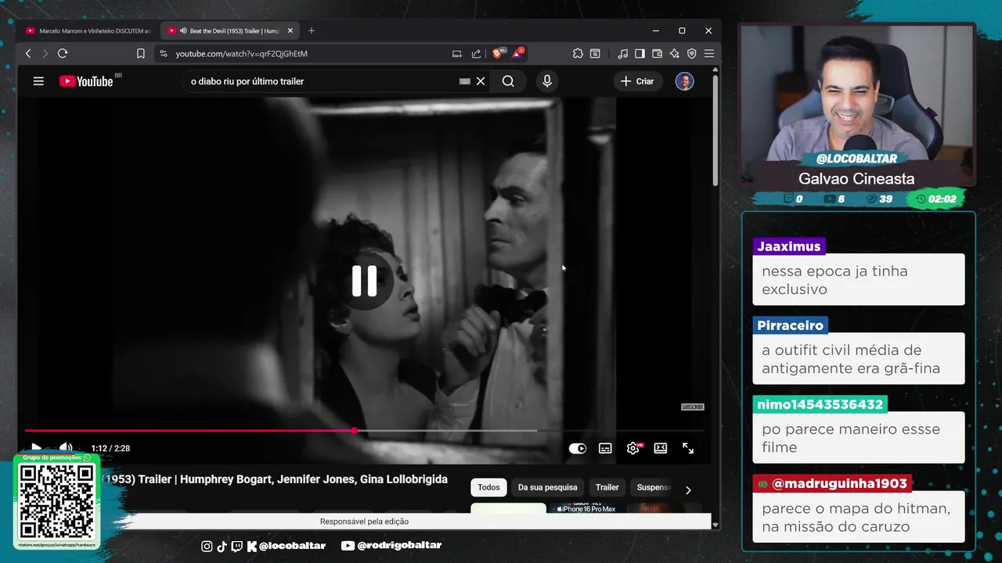Toggle subtitles/closed captions
Screen dimensions: 1002x563
[x=605, y=448]
